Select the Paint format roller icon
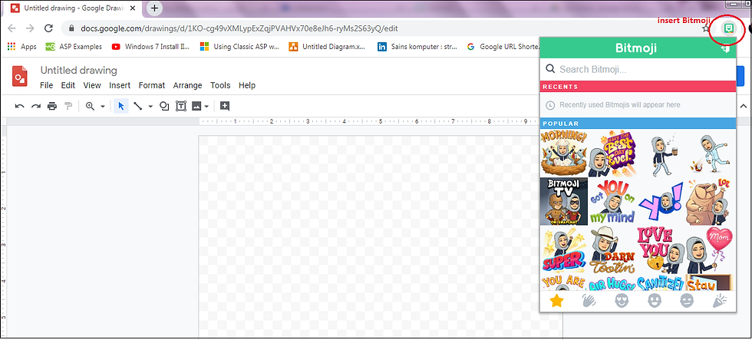 (68, 107)
